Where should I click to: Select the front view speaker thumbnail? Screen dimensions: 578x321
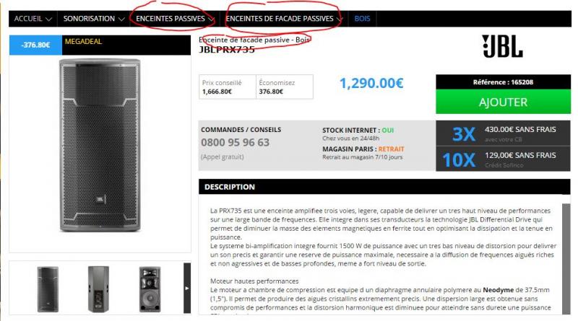point(48,289)
